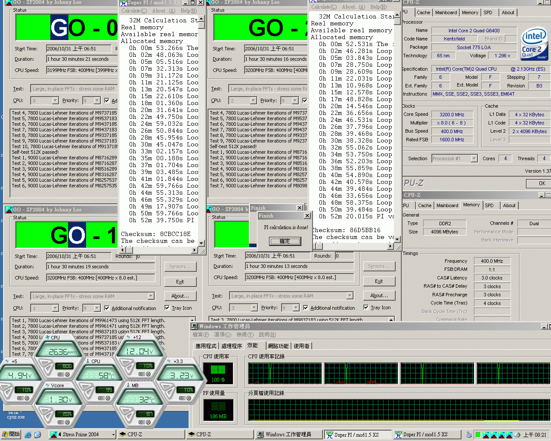
Task: Click the Intel Core 2 Quad logo
Action: 533,44
